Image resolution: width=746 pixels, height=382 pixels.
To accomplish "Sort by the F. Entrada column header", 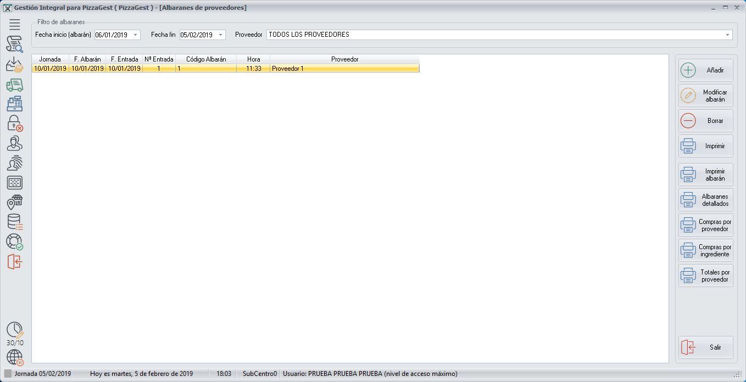I will 124,59.
